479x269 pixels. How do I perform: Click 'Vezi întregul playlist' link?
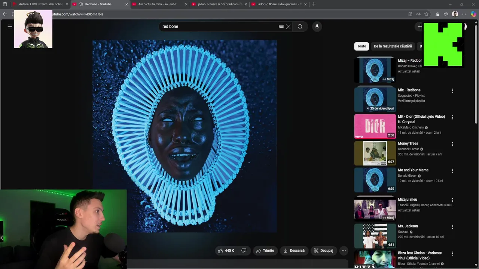411,101
